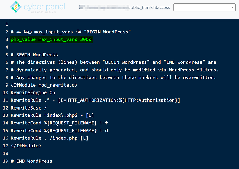
Task: Click the HTTP_AUTHORIZATION RewriteRule line
Action: [95, 100]
